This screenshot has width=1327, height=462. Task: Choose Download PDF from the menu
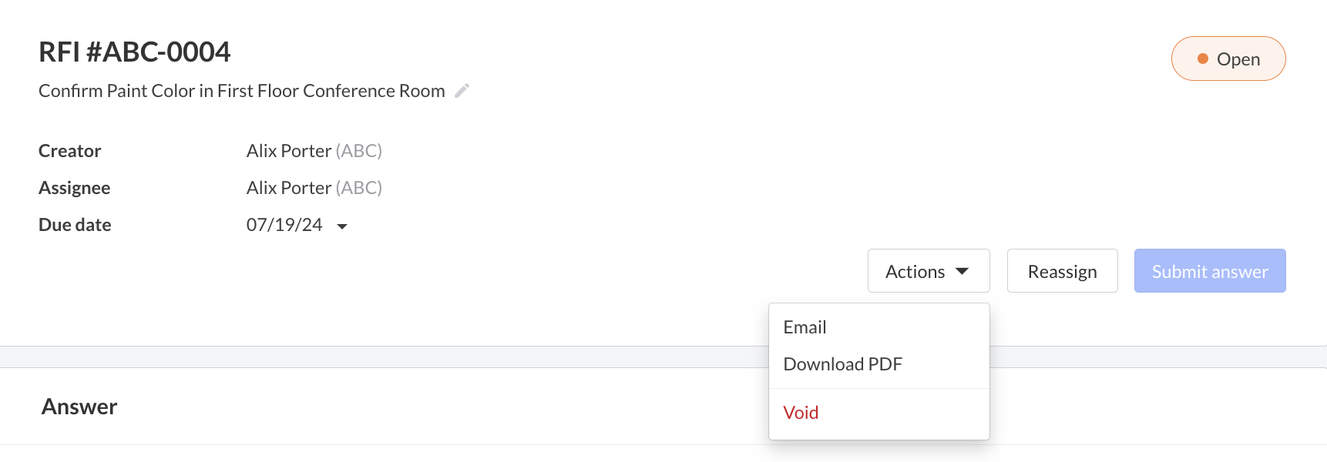pos(842,364)
